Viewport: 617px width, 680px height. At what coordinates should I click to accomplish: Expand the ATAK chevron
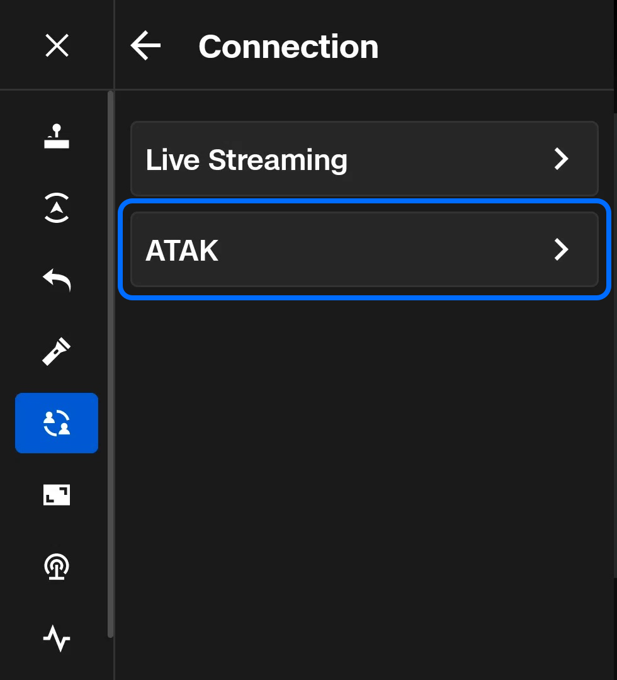(x=561, y=249)
